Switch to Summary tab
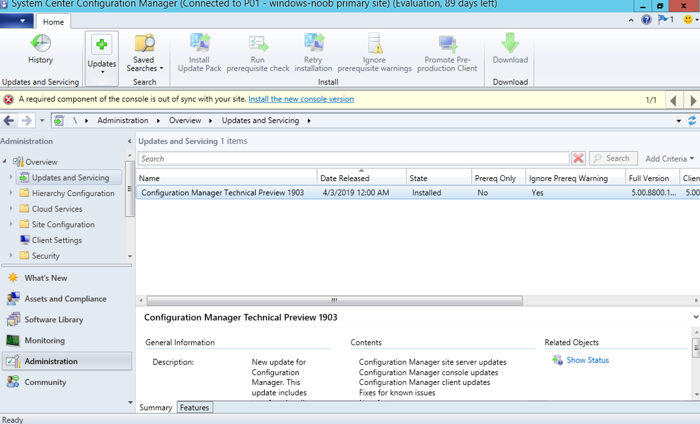The height and width of the screenshot is (424, 700). tap(156, 407)
